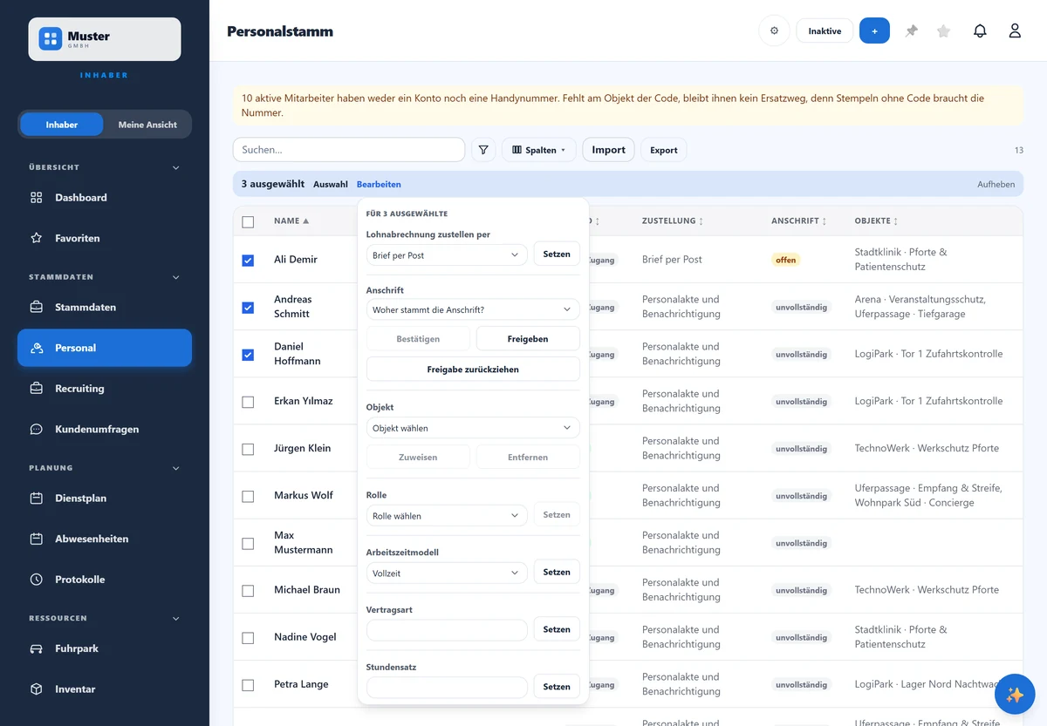Open Recruiting in the sidebar
This screenshot has height=726, width=1047.
tap(105, 388)
